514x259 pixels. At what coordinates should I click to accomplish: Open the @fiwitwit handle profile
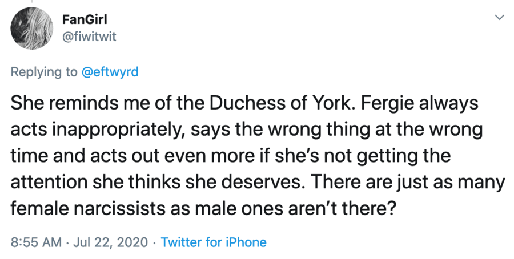[89, 37]
